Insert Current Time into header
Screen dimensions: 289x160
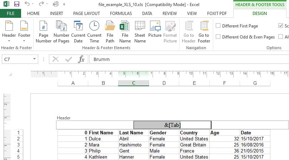[x=94, y=32]
